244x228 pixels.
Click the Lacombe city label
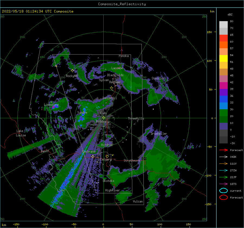click(x=117, y=68)
